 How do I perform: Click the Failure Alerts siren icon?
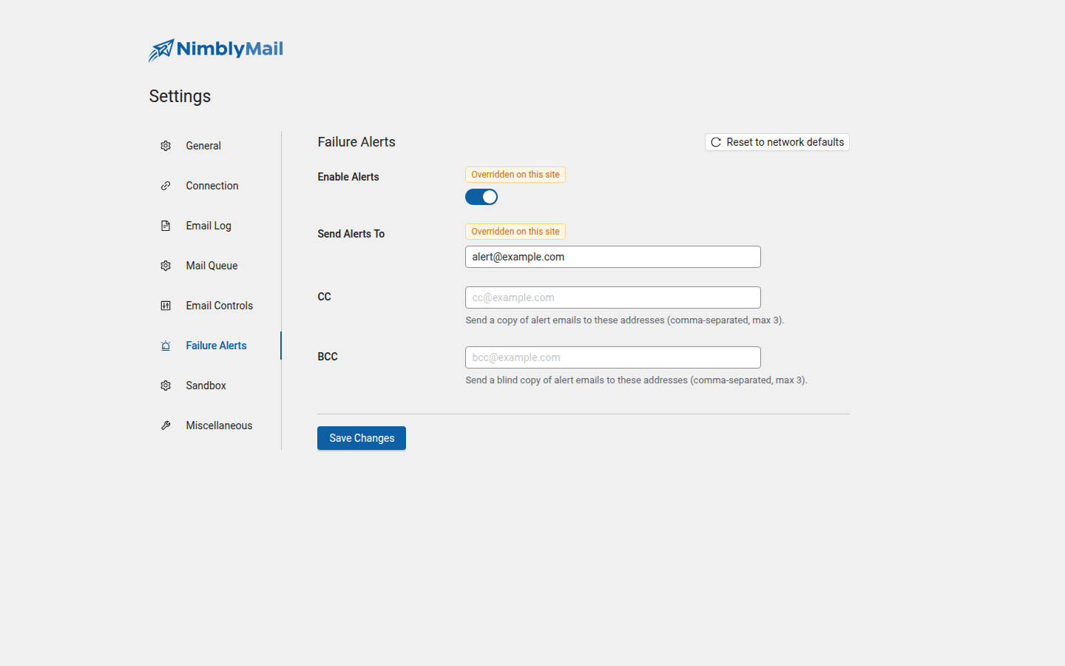[166, 346]
